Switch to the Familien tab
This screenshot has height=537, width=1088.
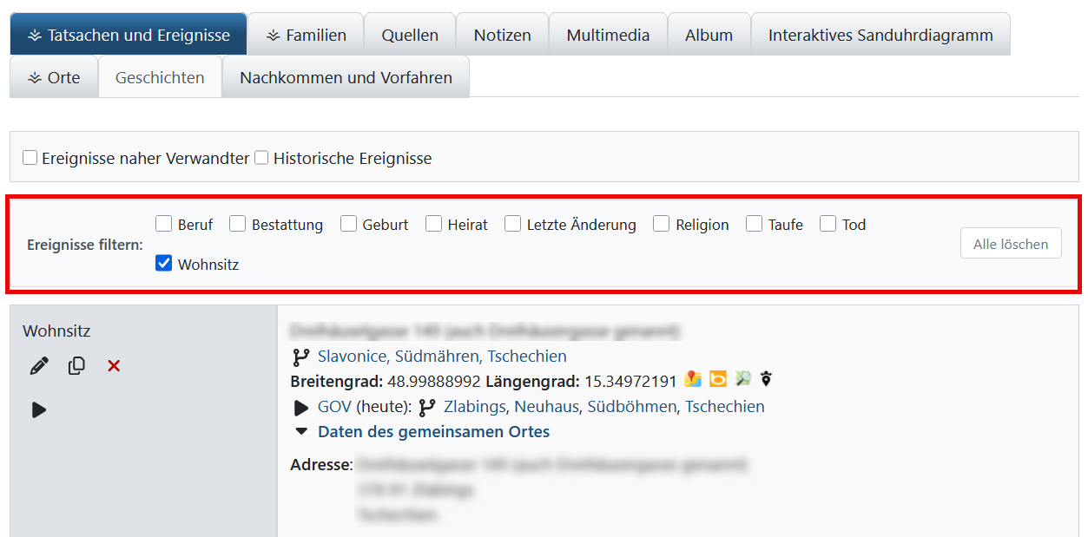pos(306,34)
